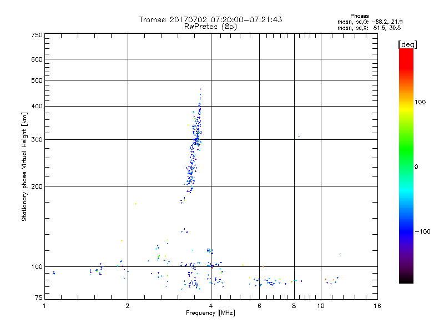Click the 'mean, sd,O: -88.2, 21.9' line
The width and height of the screenshot is (444, 333).
point(370,22)
